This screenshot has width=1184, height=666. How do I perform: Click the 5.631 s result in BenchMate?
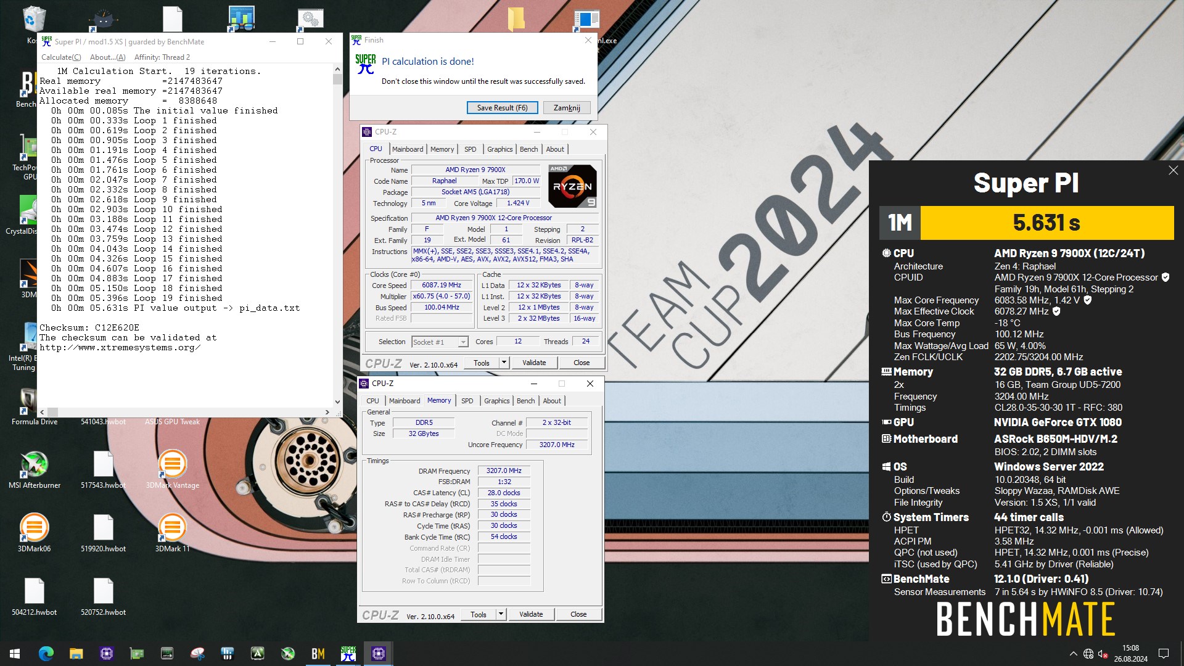click(x=1046, y=223)
